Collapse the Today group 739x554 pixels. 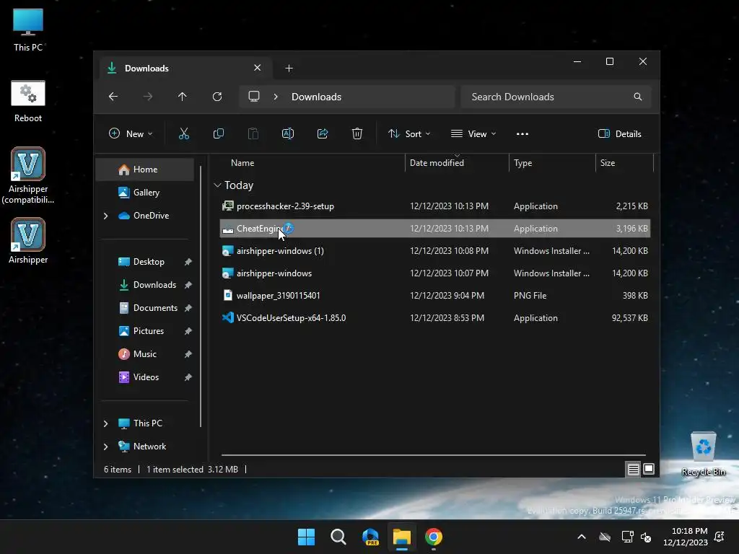(217, 185)
